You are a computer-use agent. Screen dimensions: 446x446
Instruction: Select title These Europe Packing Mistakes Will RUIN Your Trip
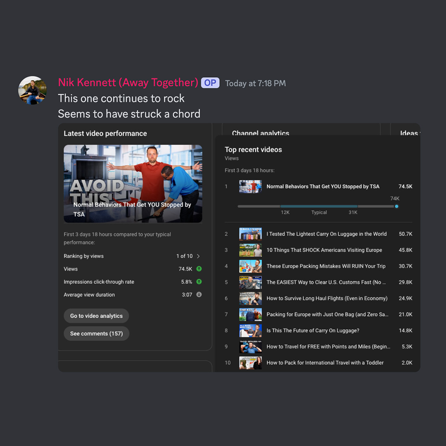coord(326,266)
